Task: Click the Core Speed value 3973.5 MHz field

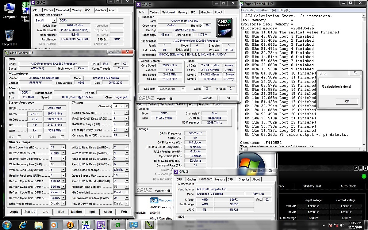Action: pos(170,65)
